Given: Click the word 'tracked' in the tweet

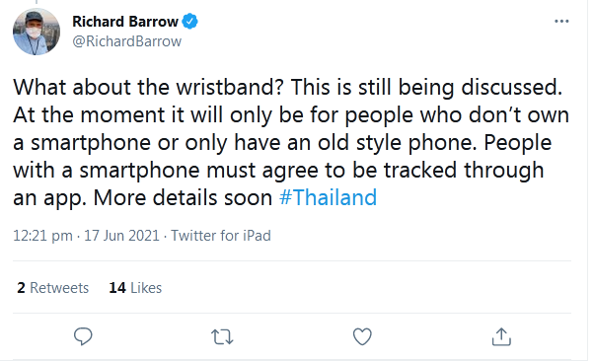Looking at the screenshot, I should point(420,170).
